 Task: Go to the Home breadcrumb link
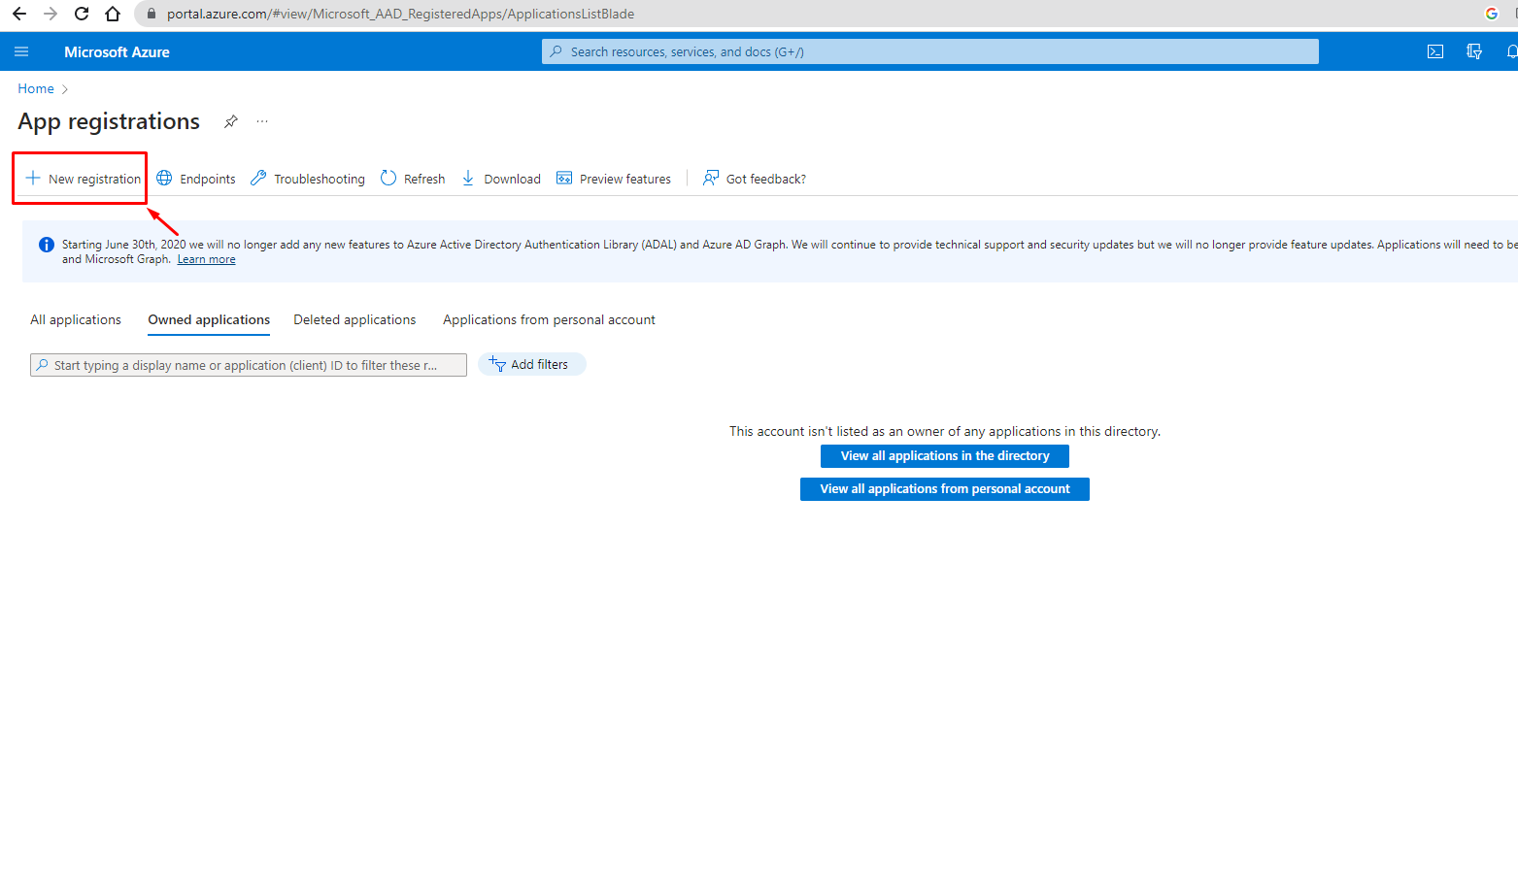tap(36, 88)
